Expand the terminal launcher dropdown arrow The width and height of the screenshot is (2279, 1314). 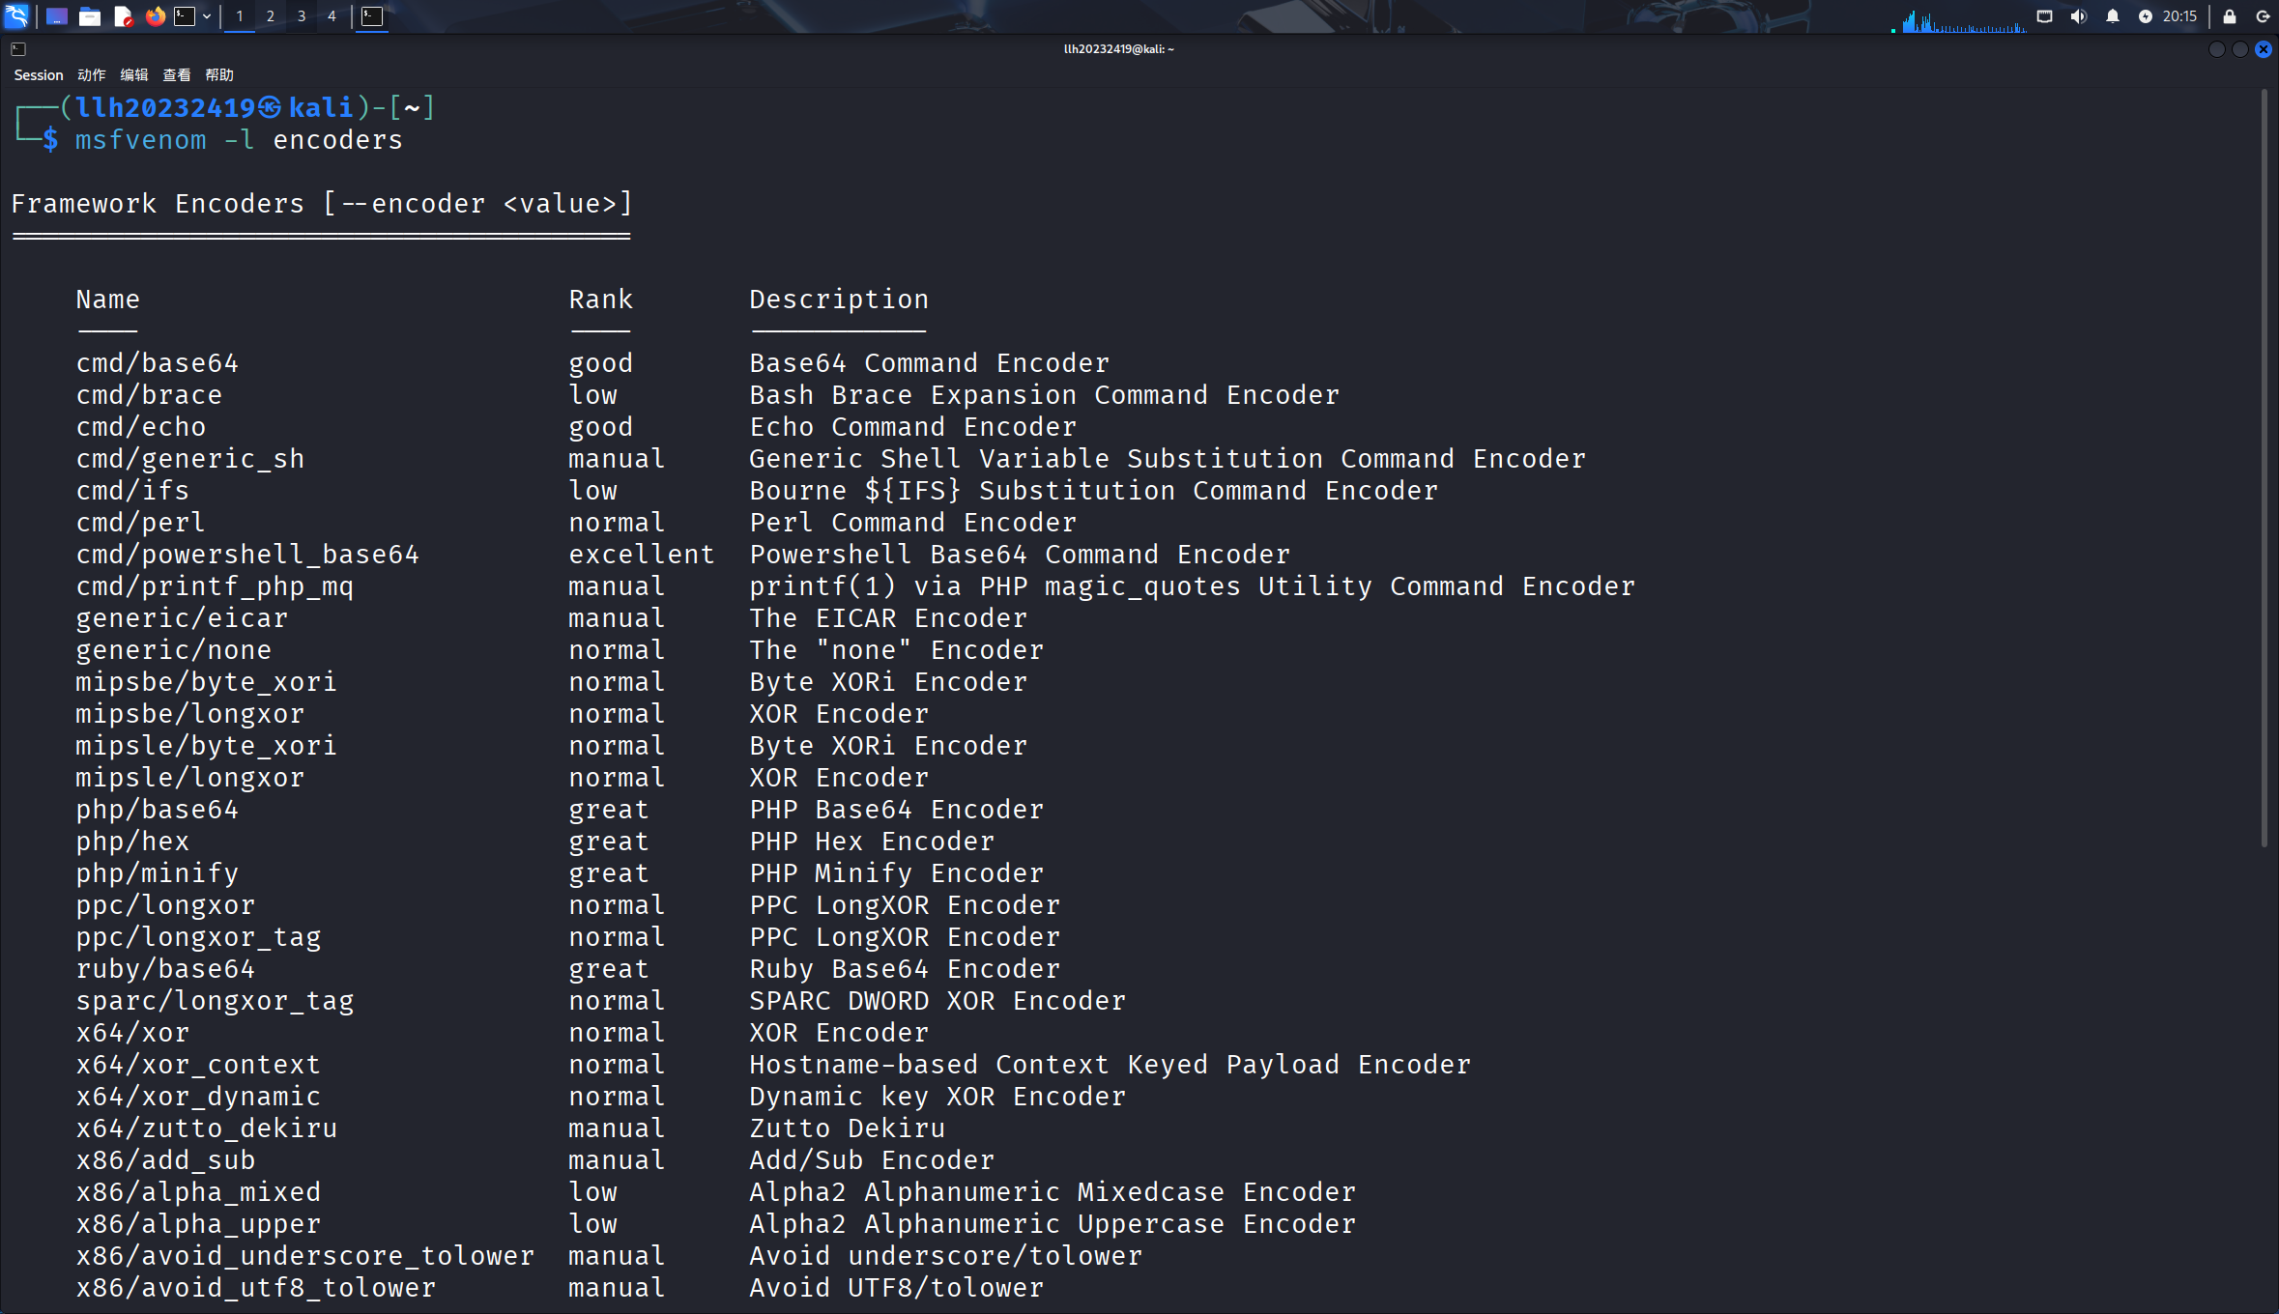coord(207,15)
